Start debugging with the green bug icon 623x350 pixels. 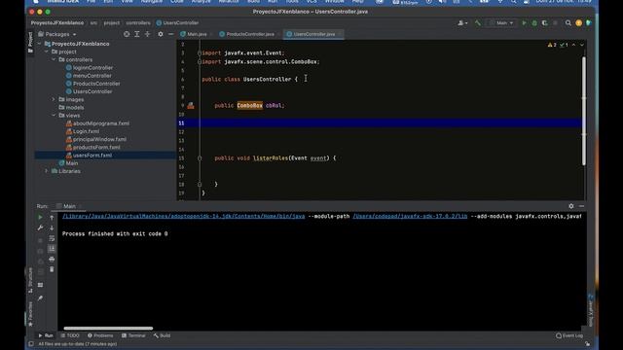coord(534,23)
